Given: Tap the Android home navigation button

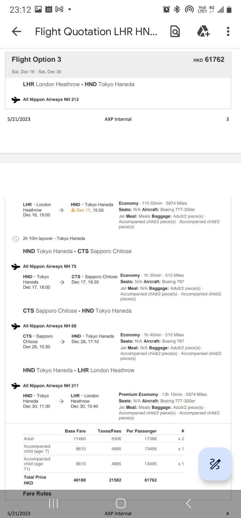Looking at the screenshot, I should coord(120,503).
